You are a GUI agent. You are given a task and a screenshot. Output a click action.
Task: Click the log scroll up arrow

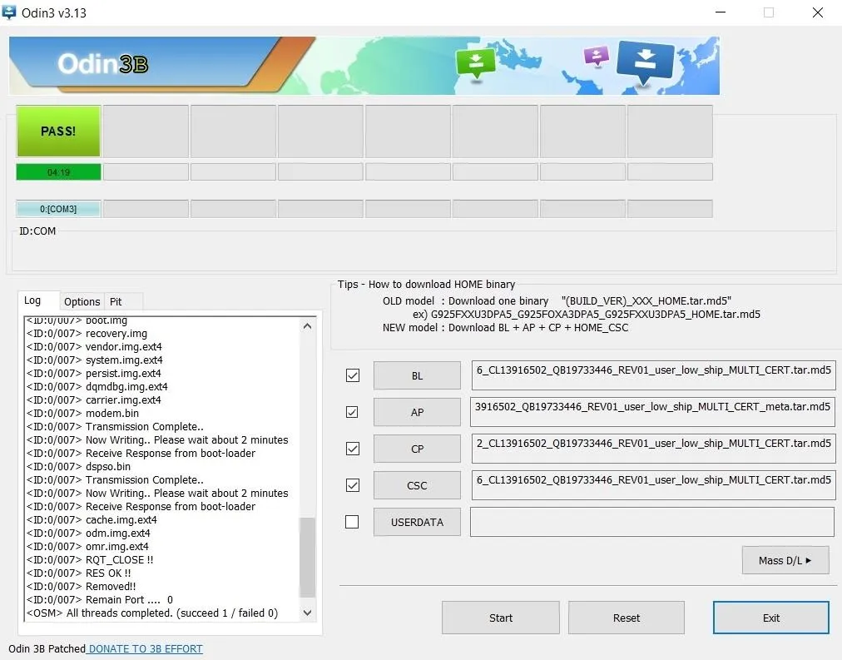[307, 326]
